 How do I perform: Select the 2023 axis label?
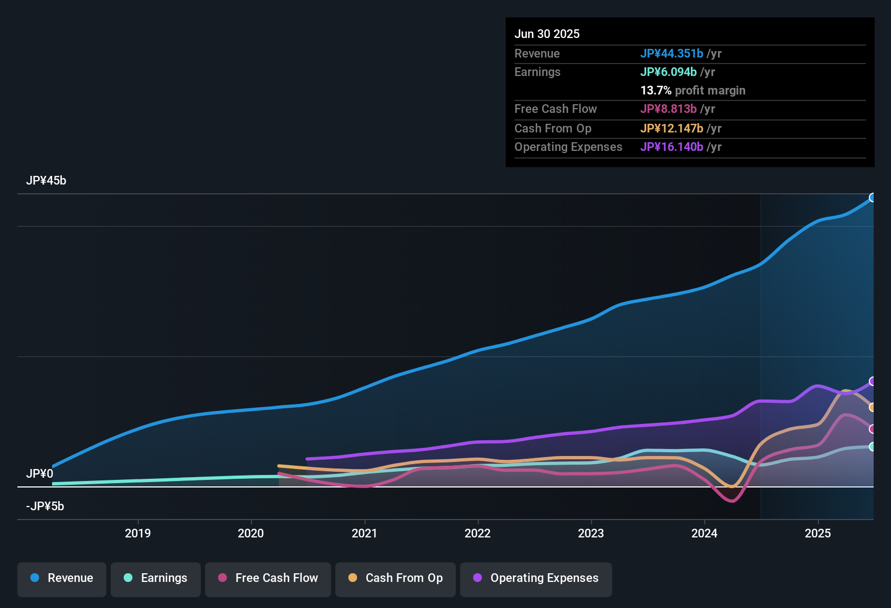591,534
